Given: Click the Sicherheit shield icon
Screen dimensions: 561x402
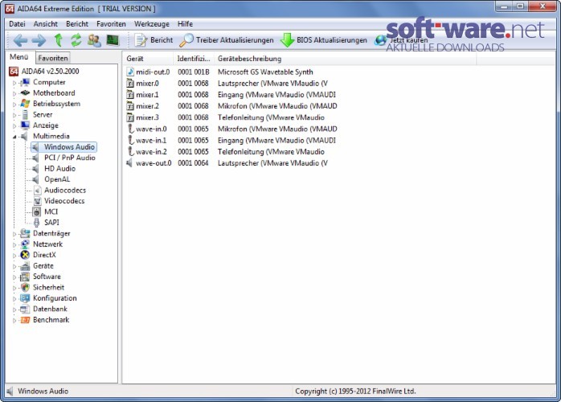Looking at the screenshot, I should coord(25,288).
